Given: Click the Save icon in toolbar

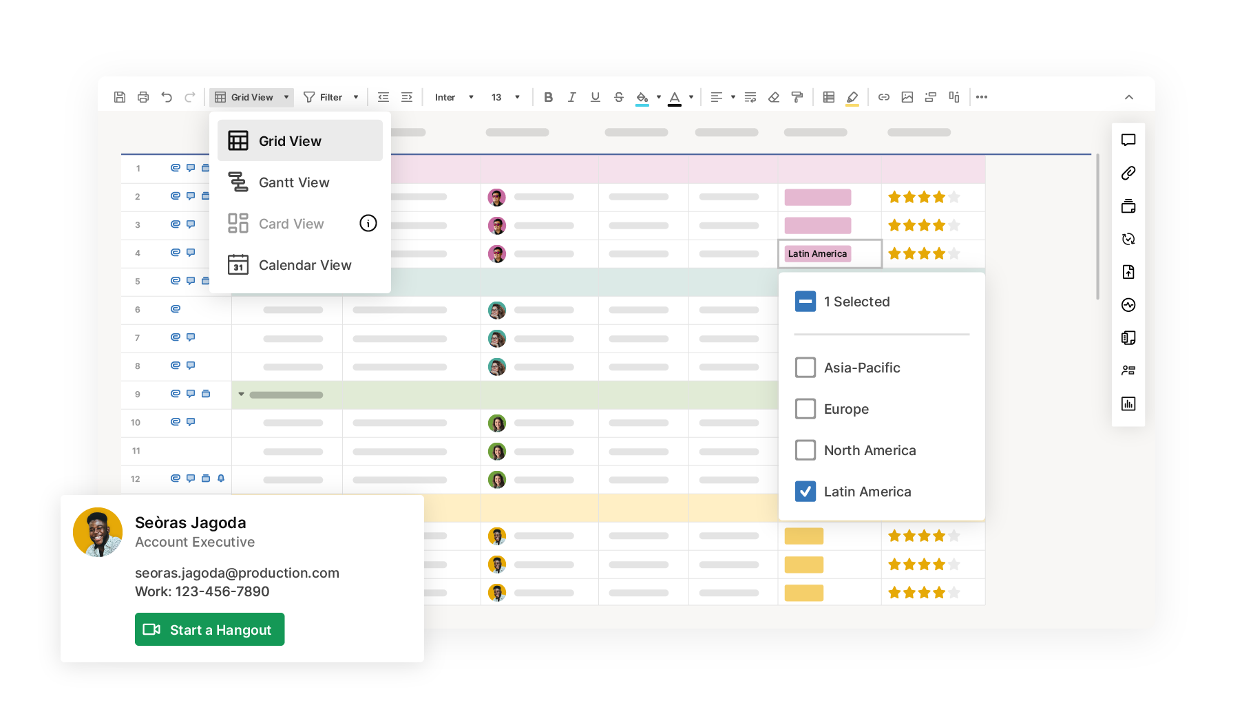Looking at the screenshot, I should (120, 97).
